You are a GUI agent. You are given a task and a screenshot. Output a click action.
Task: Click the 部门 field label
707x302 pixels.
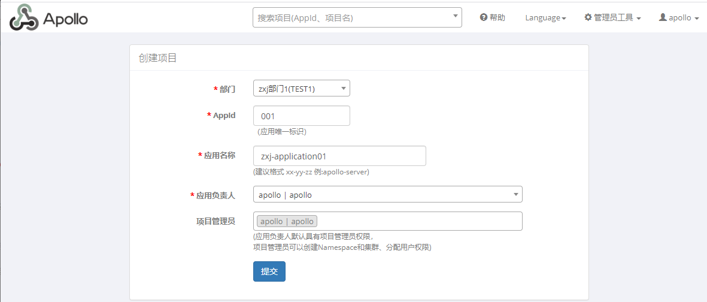pos(227,89)
